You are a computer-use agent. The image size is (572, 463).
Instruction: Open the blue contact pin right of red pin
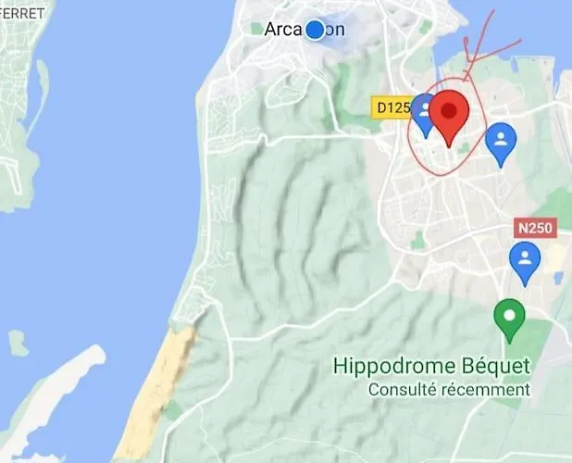[x=501, y=144]
